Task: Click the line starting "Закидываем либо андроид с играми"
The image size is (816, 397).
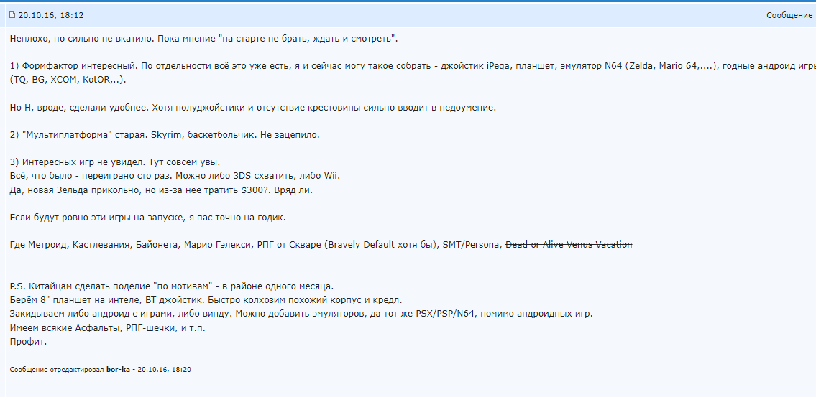Action: click(301, 314)
